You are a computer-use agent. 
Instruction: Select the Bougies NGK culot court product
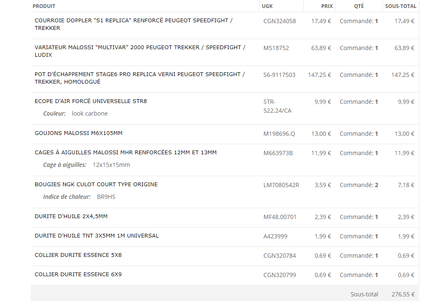(x=96, y=185)
